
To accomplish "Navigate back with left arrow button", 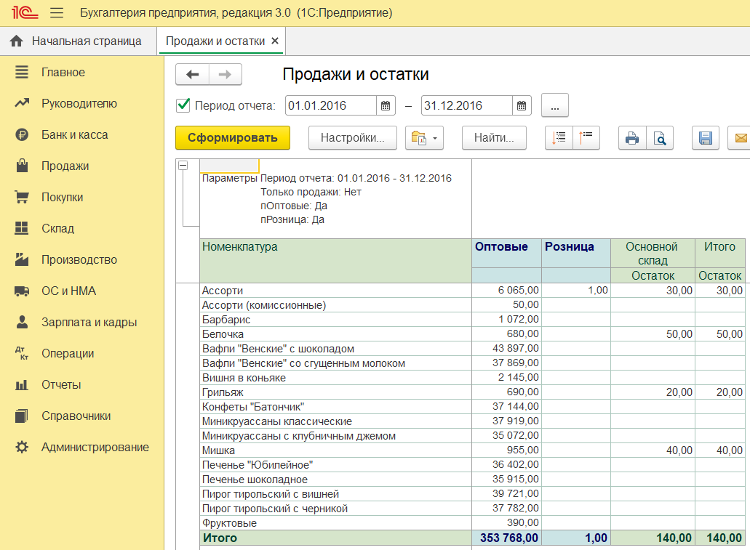I will pos(192,74).
